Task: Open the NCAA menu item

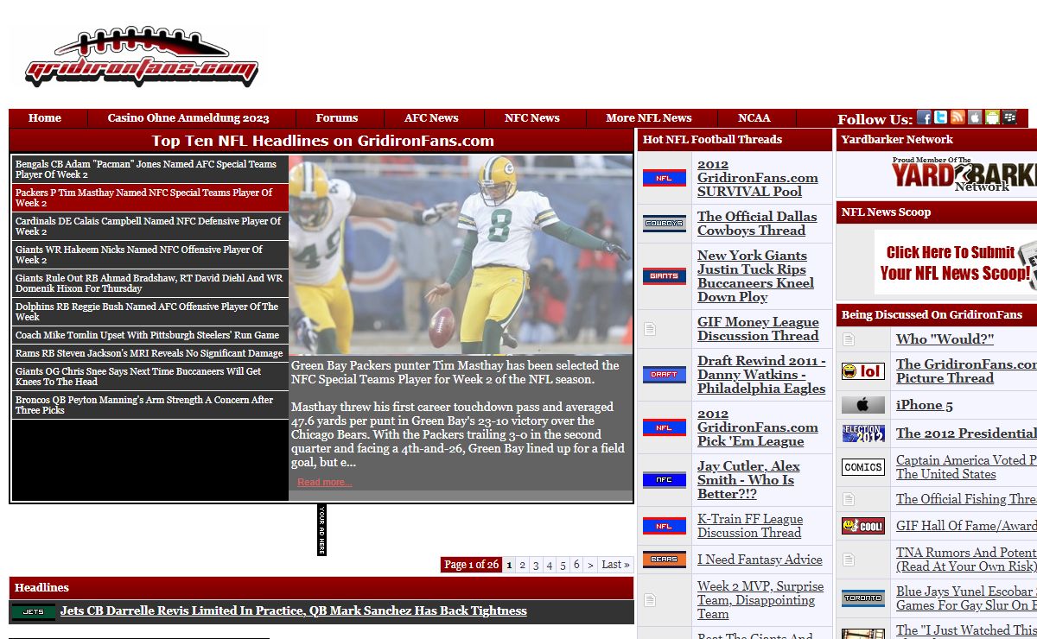Action: click(754, 118)
